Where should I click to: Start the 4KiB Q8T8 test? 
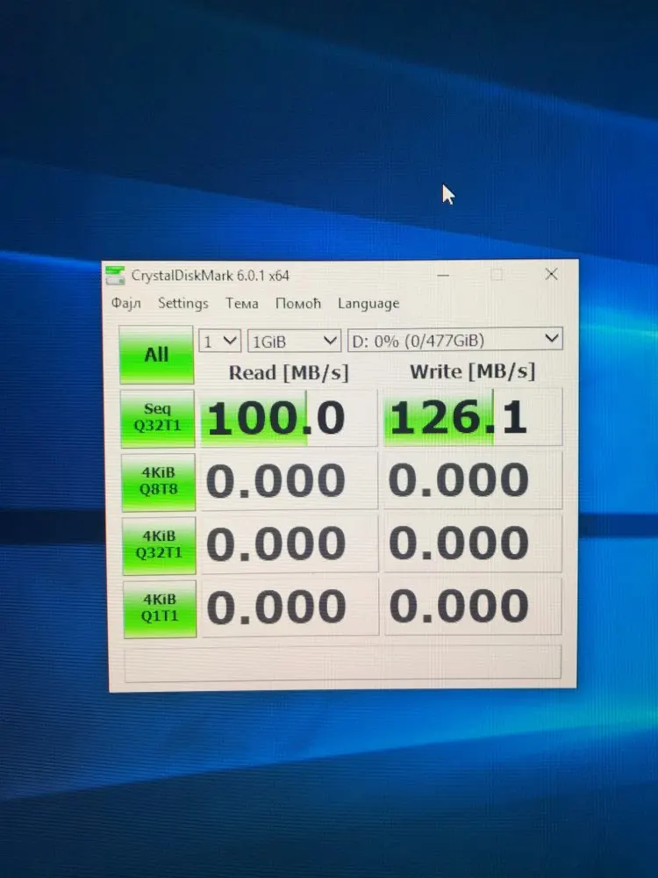click(158, 481)
